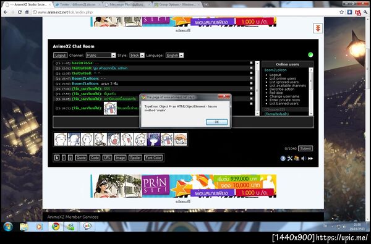Click checkbox on 21:17:34 message row
This screenshot has width=371, height=244.
[x=251, y=88]
